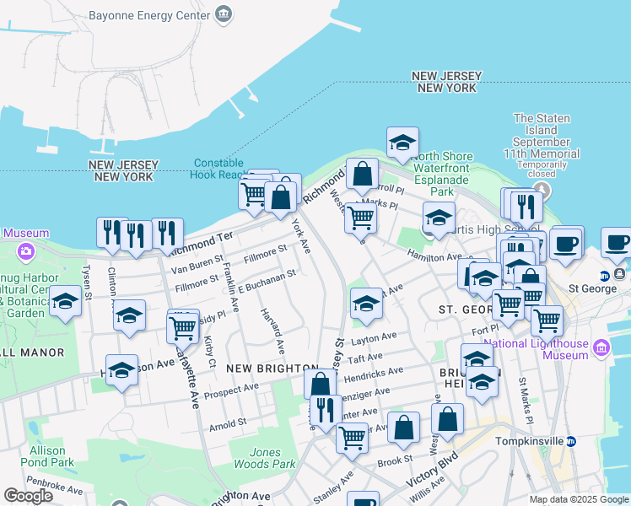Image resolution: width=631 pixels, height=506 pixels.
Task: Click the Staten Island September 11th Memorial label
Action: [x=542, y=136]
